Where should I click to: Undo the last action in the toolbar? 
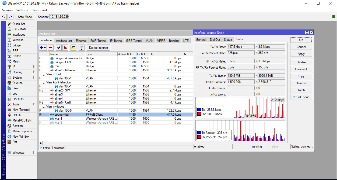(3, 17)
